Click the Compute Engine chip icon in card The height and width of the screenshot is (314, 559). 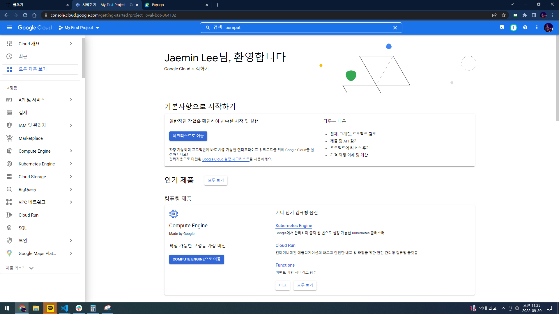(174, 214)
